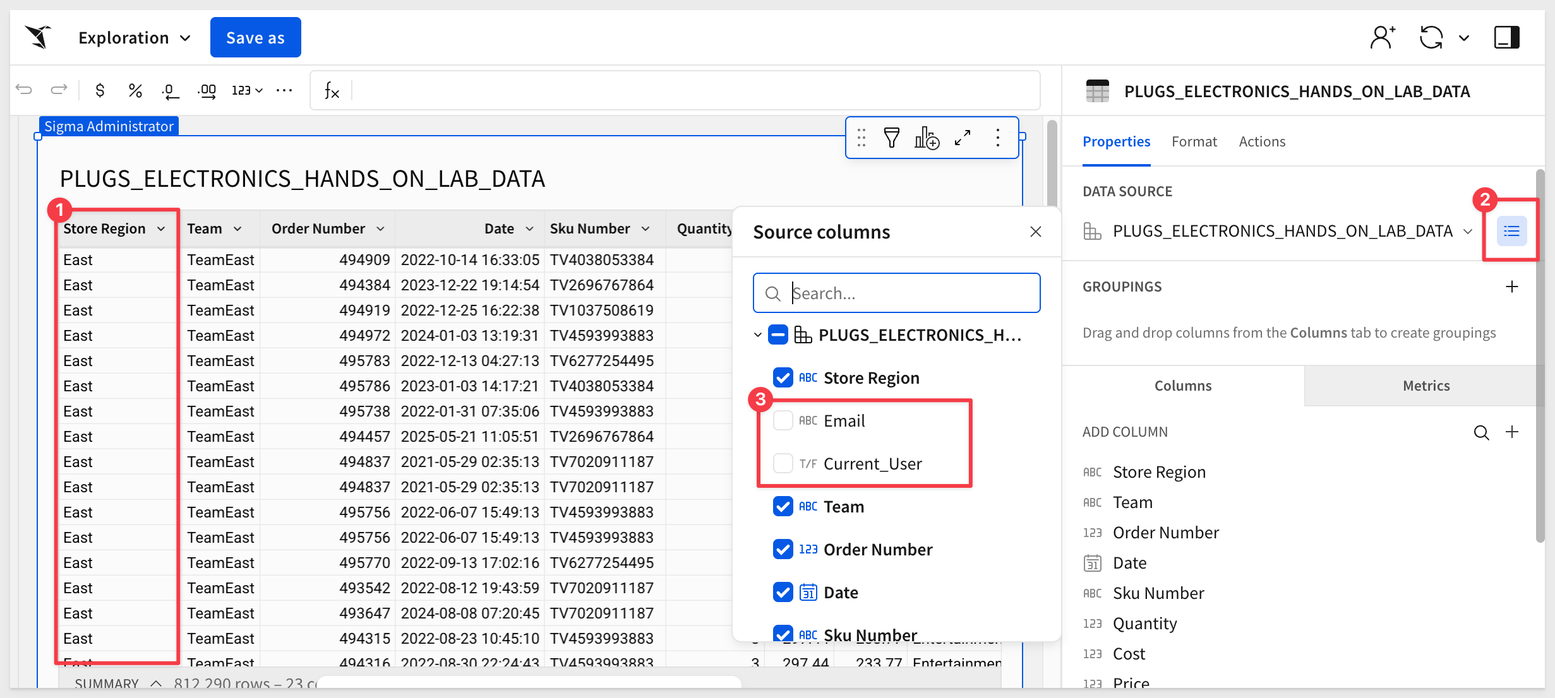
Task: Uncheck the Team source column
Action: point(783,506)
